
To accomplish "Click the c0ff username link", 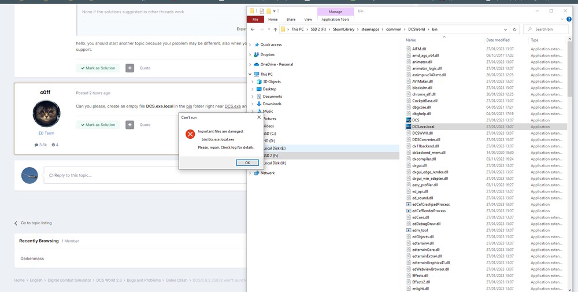I will [45, 93].
